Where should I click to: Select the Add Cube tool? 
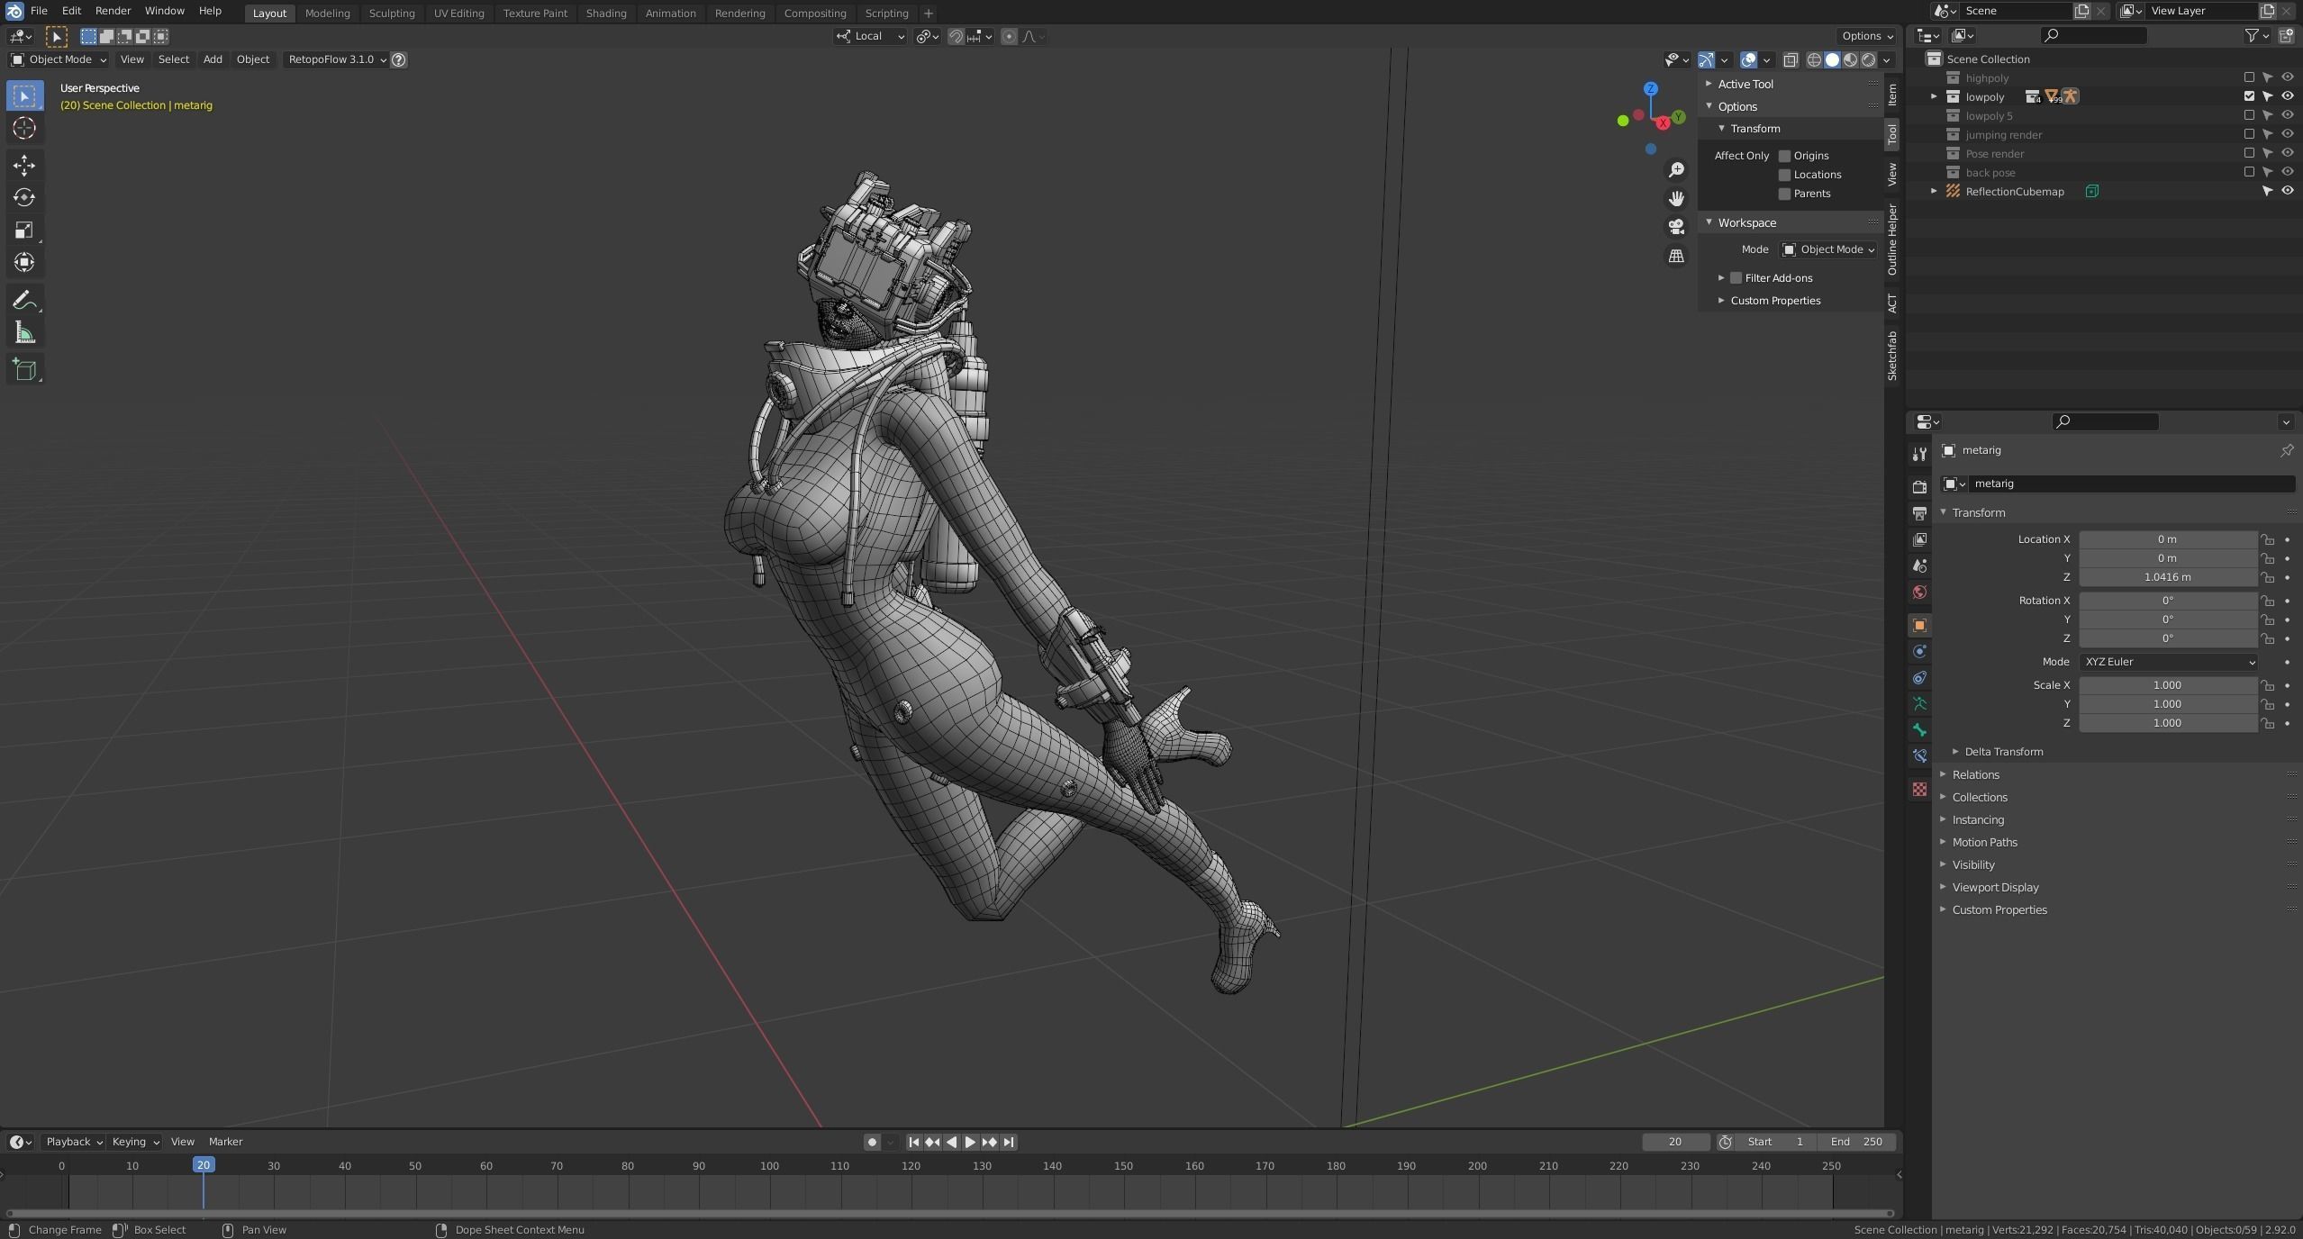click(x=24, y=369)
